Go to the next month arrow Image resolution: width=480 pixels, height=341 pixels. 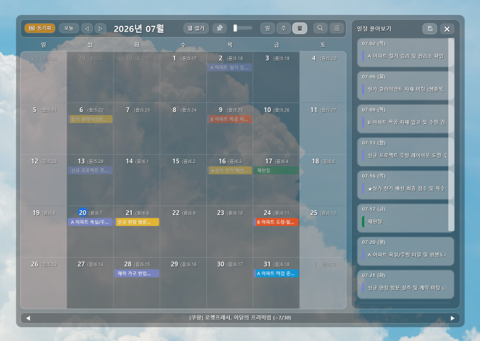click(100, 28)
